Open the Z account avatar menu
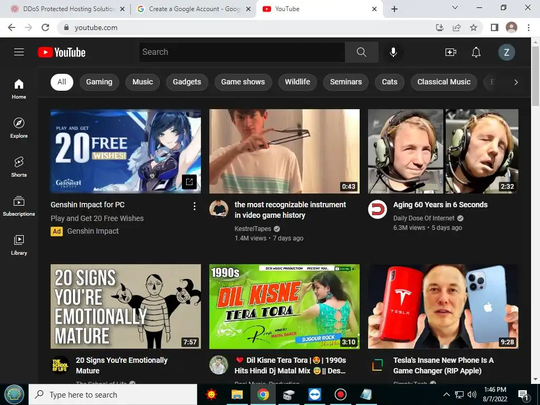The image size is (540, 405). 507,52
